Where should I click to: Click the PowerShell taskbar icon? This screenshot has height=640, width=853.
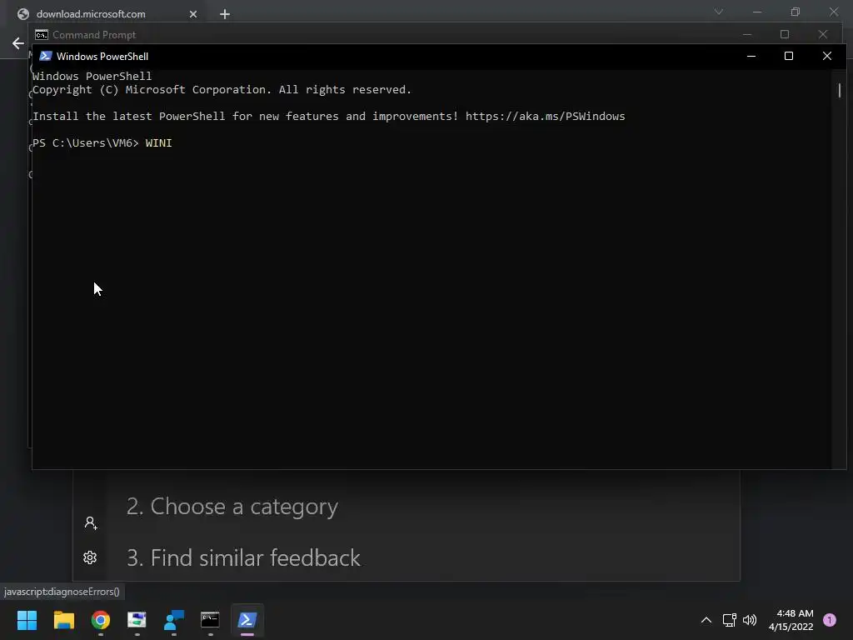tap(247, 620)
